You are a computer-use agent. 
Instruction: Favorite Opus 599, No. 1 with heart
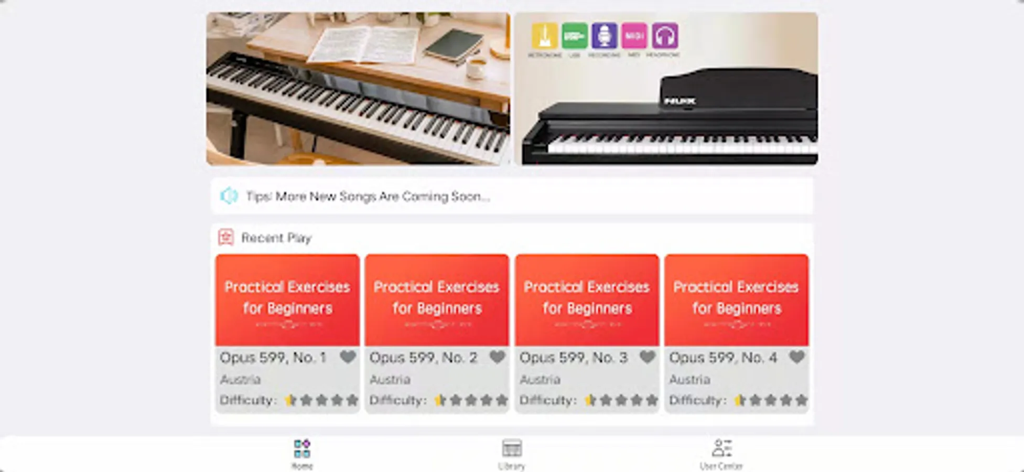[x=348, y=357]
